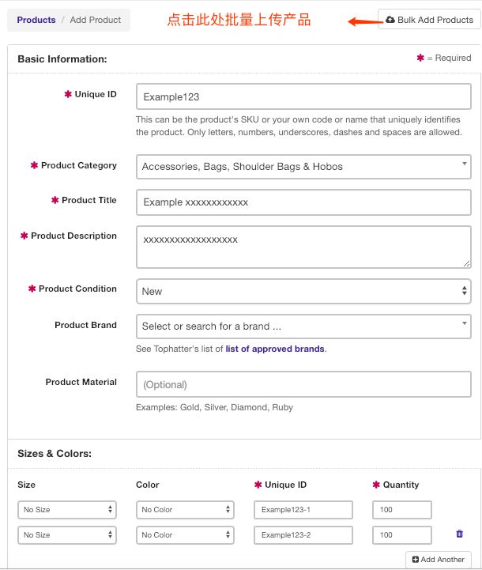The width and height of the screenshot is (482, 570).
Task: Open list of approved brands link
Action: (274, 349)
